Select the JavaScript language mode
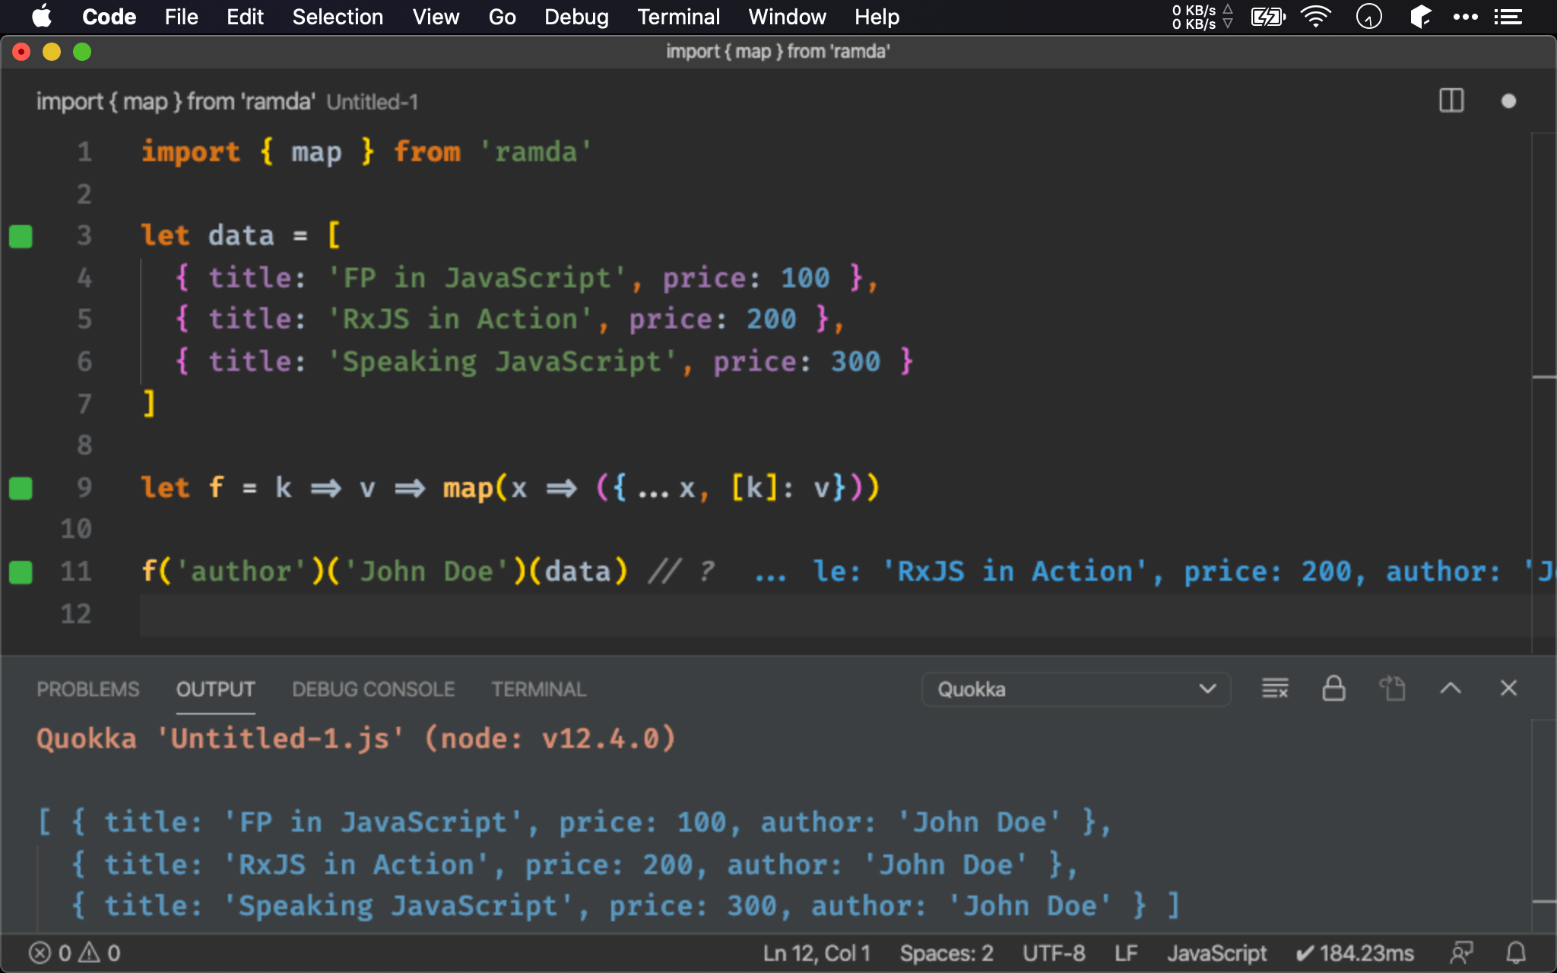This screenshot has height=973, width=1557. (x=1216, y=953)
